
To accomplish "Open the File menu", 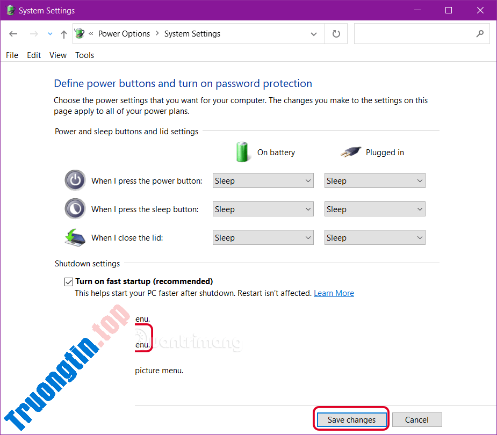I will tap(12, 55).
